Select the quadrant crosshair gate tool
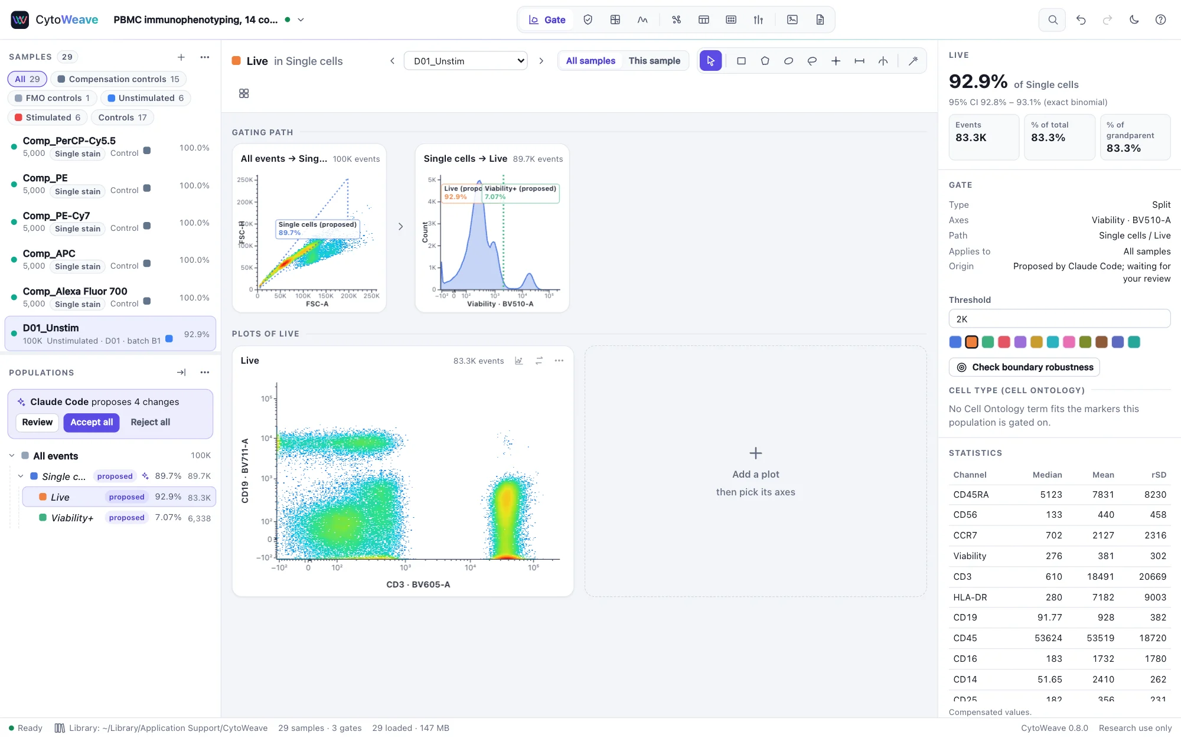This screenshot has height=738, width=1181. coord(836,61)
